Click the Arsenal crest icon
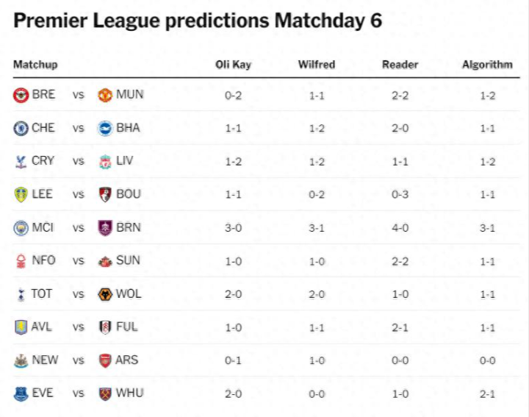Image resolution: width=529 pixels, height=417 pixels. (x=105, y=360)
